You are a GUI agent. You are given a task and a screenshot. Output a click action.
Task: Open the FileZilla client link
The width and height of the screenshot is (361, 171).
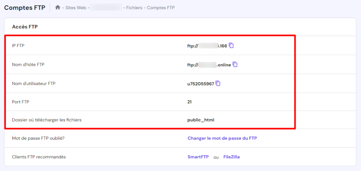pos(232,157)
